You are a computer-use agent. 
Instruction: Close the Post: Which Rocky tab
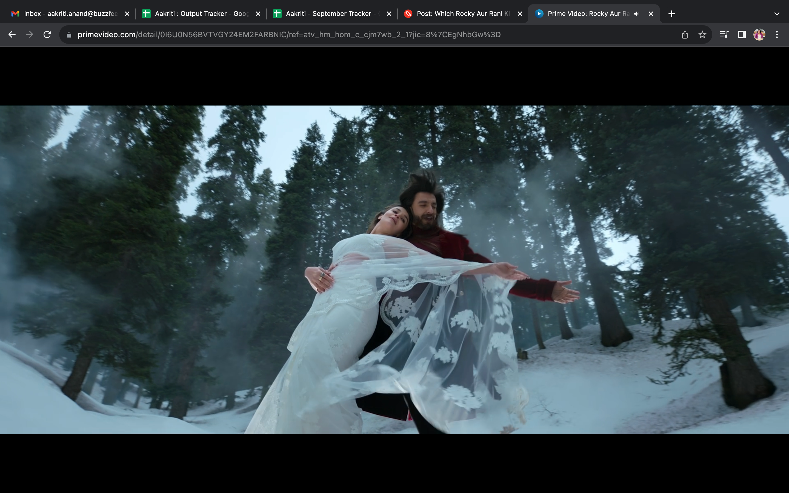point(520,14)
